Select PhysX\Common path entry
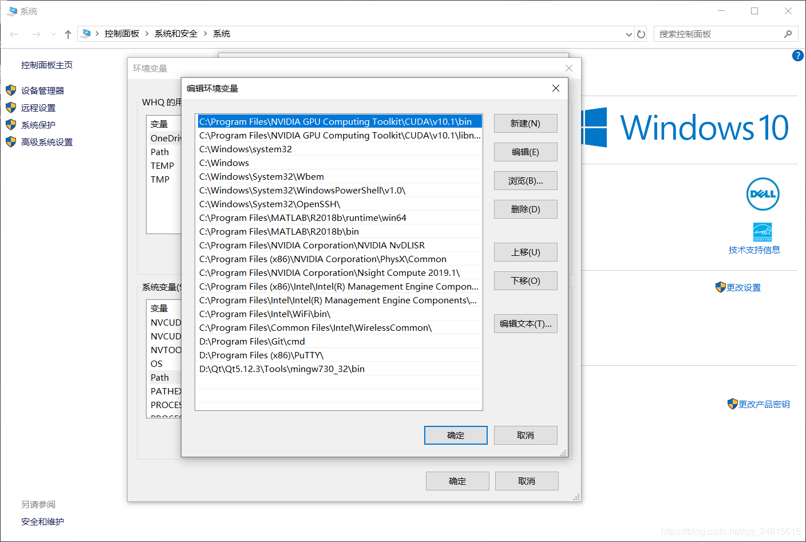 pyautogui.click(x=339, y=259)
